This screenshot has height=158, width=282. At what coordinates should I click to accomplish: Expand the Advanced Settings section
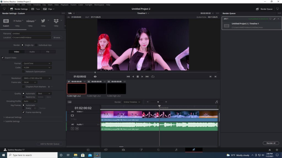coord(12,117)
